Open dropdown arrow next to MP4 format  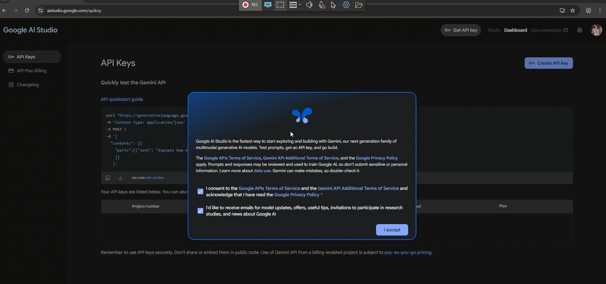click(300, 5)
